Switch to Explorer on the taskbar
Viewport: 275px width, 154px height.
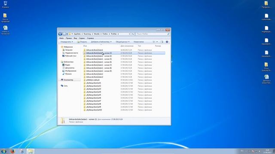31,151
